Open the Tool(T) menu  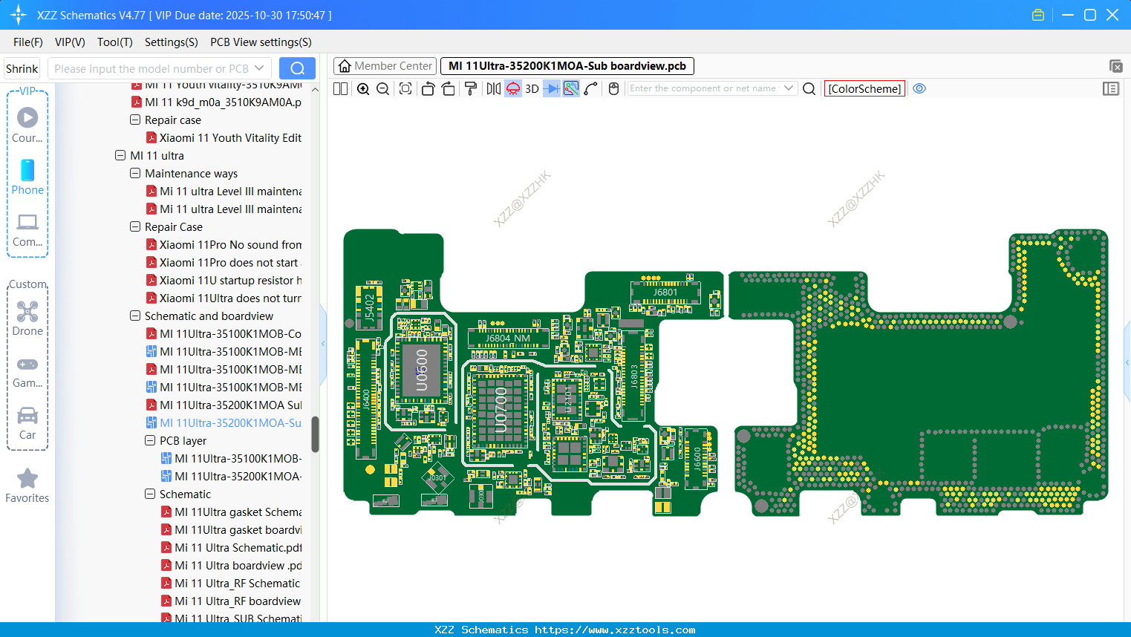point(114,42)
